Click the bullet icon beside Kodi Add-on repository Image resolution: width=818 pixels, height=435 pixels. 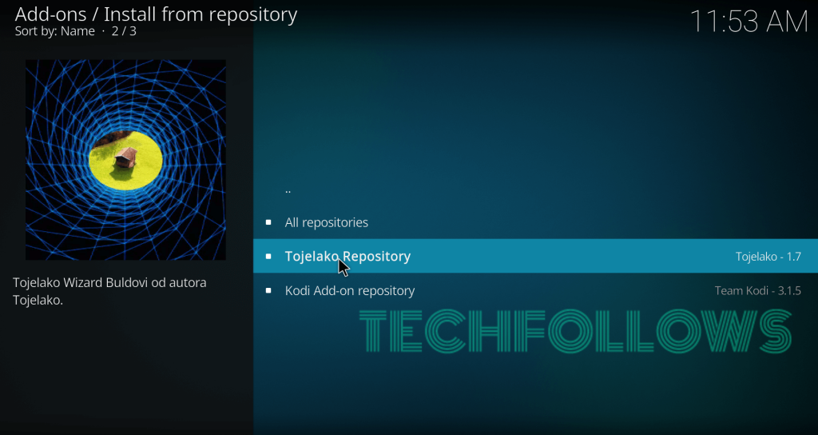(268, 290)
